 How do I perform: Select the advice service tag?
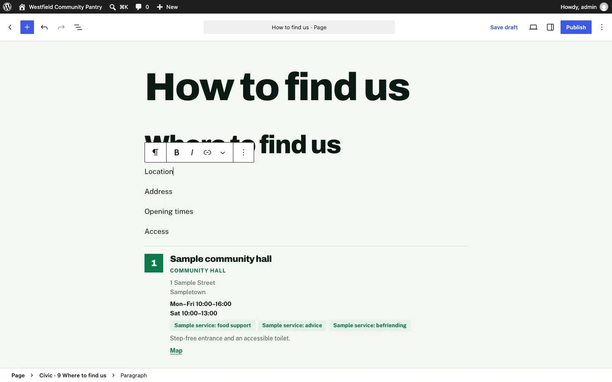pyautogui.click(x=292, y=326)
